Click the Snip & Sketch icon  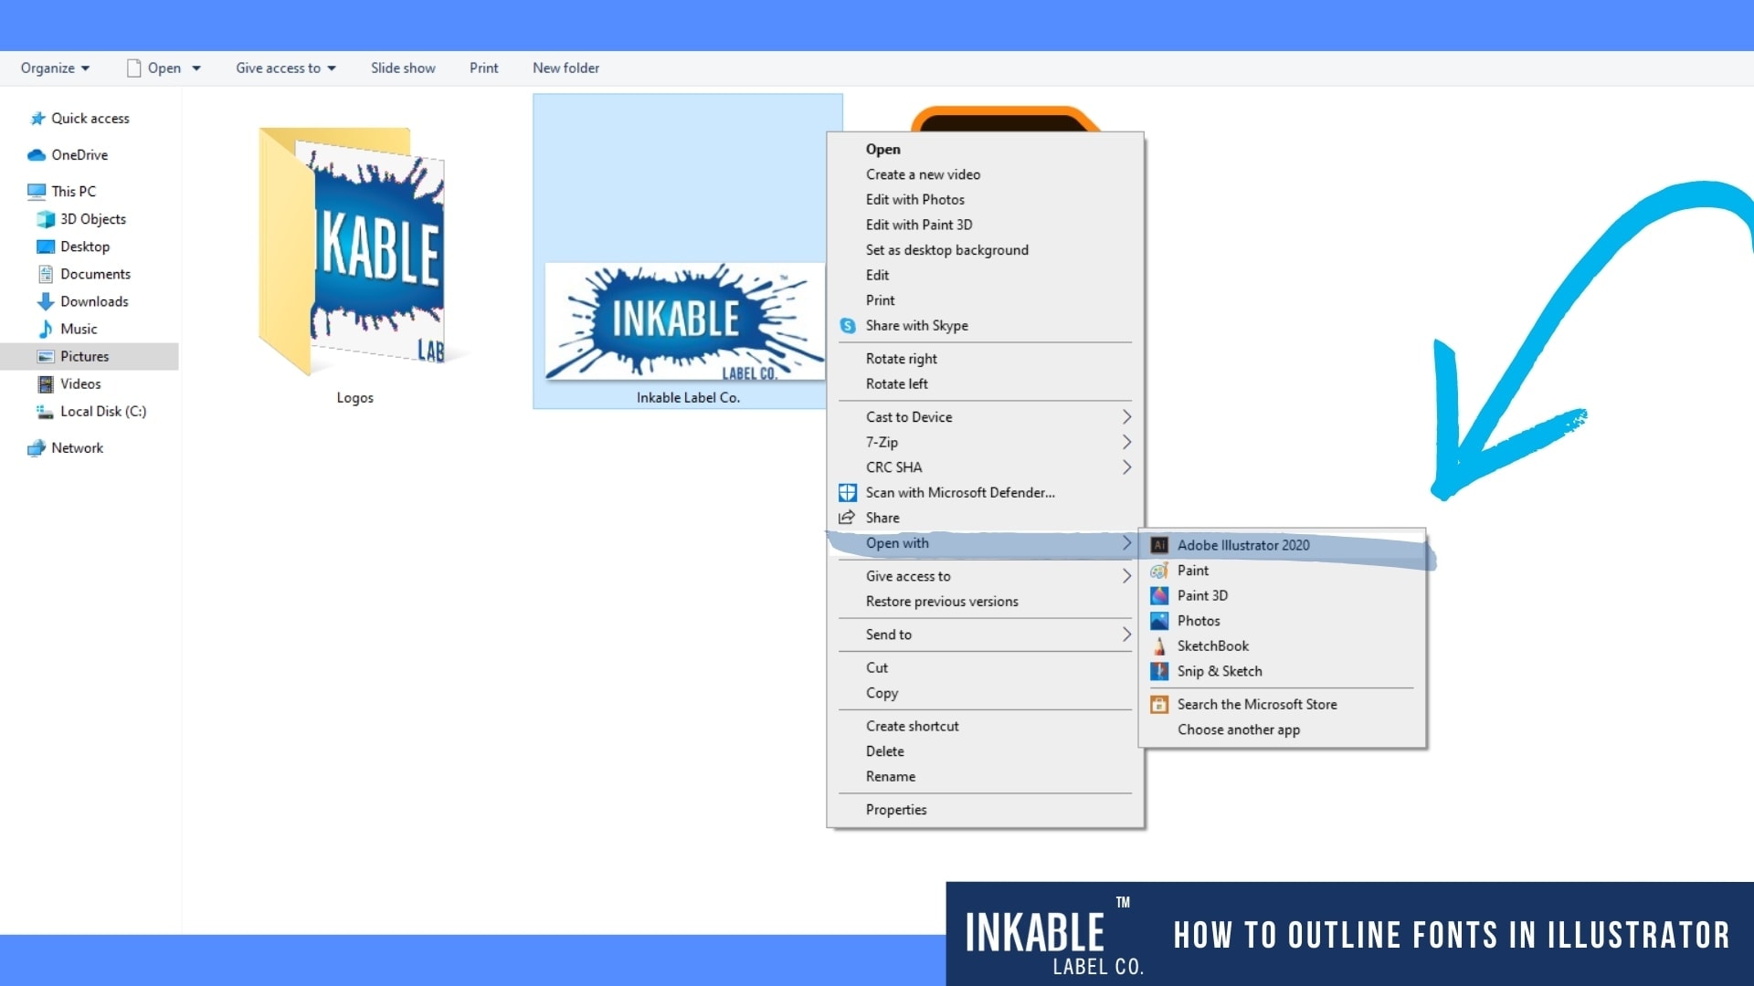coord(1159,671)
